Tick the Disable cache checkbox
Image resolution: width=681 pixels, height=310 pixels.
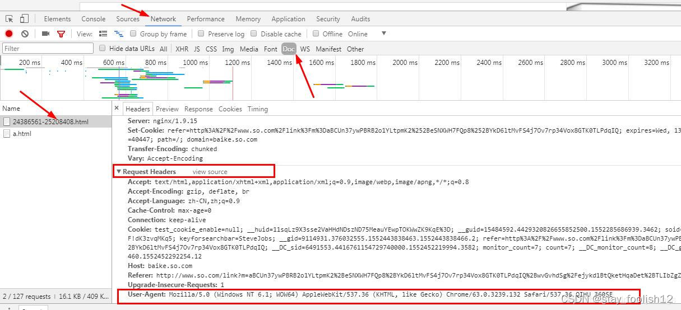pyautogui.click(x=254, y=34)
